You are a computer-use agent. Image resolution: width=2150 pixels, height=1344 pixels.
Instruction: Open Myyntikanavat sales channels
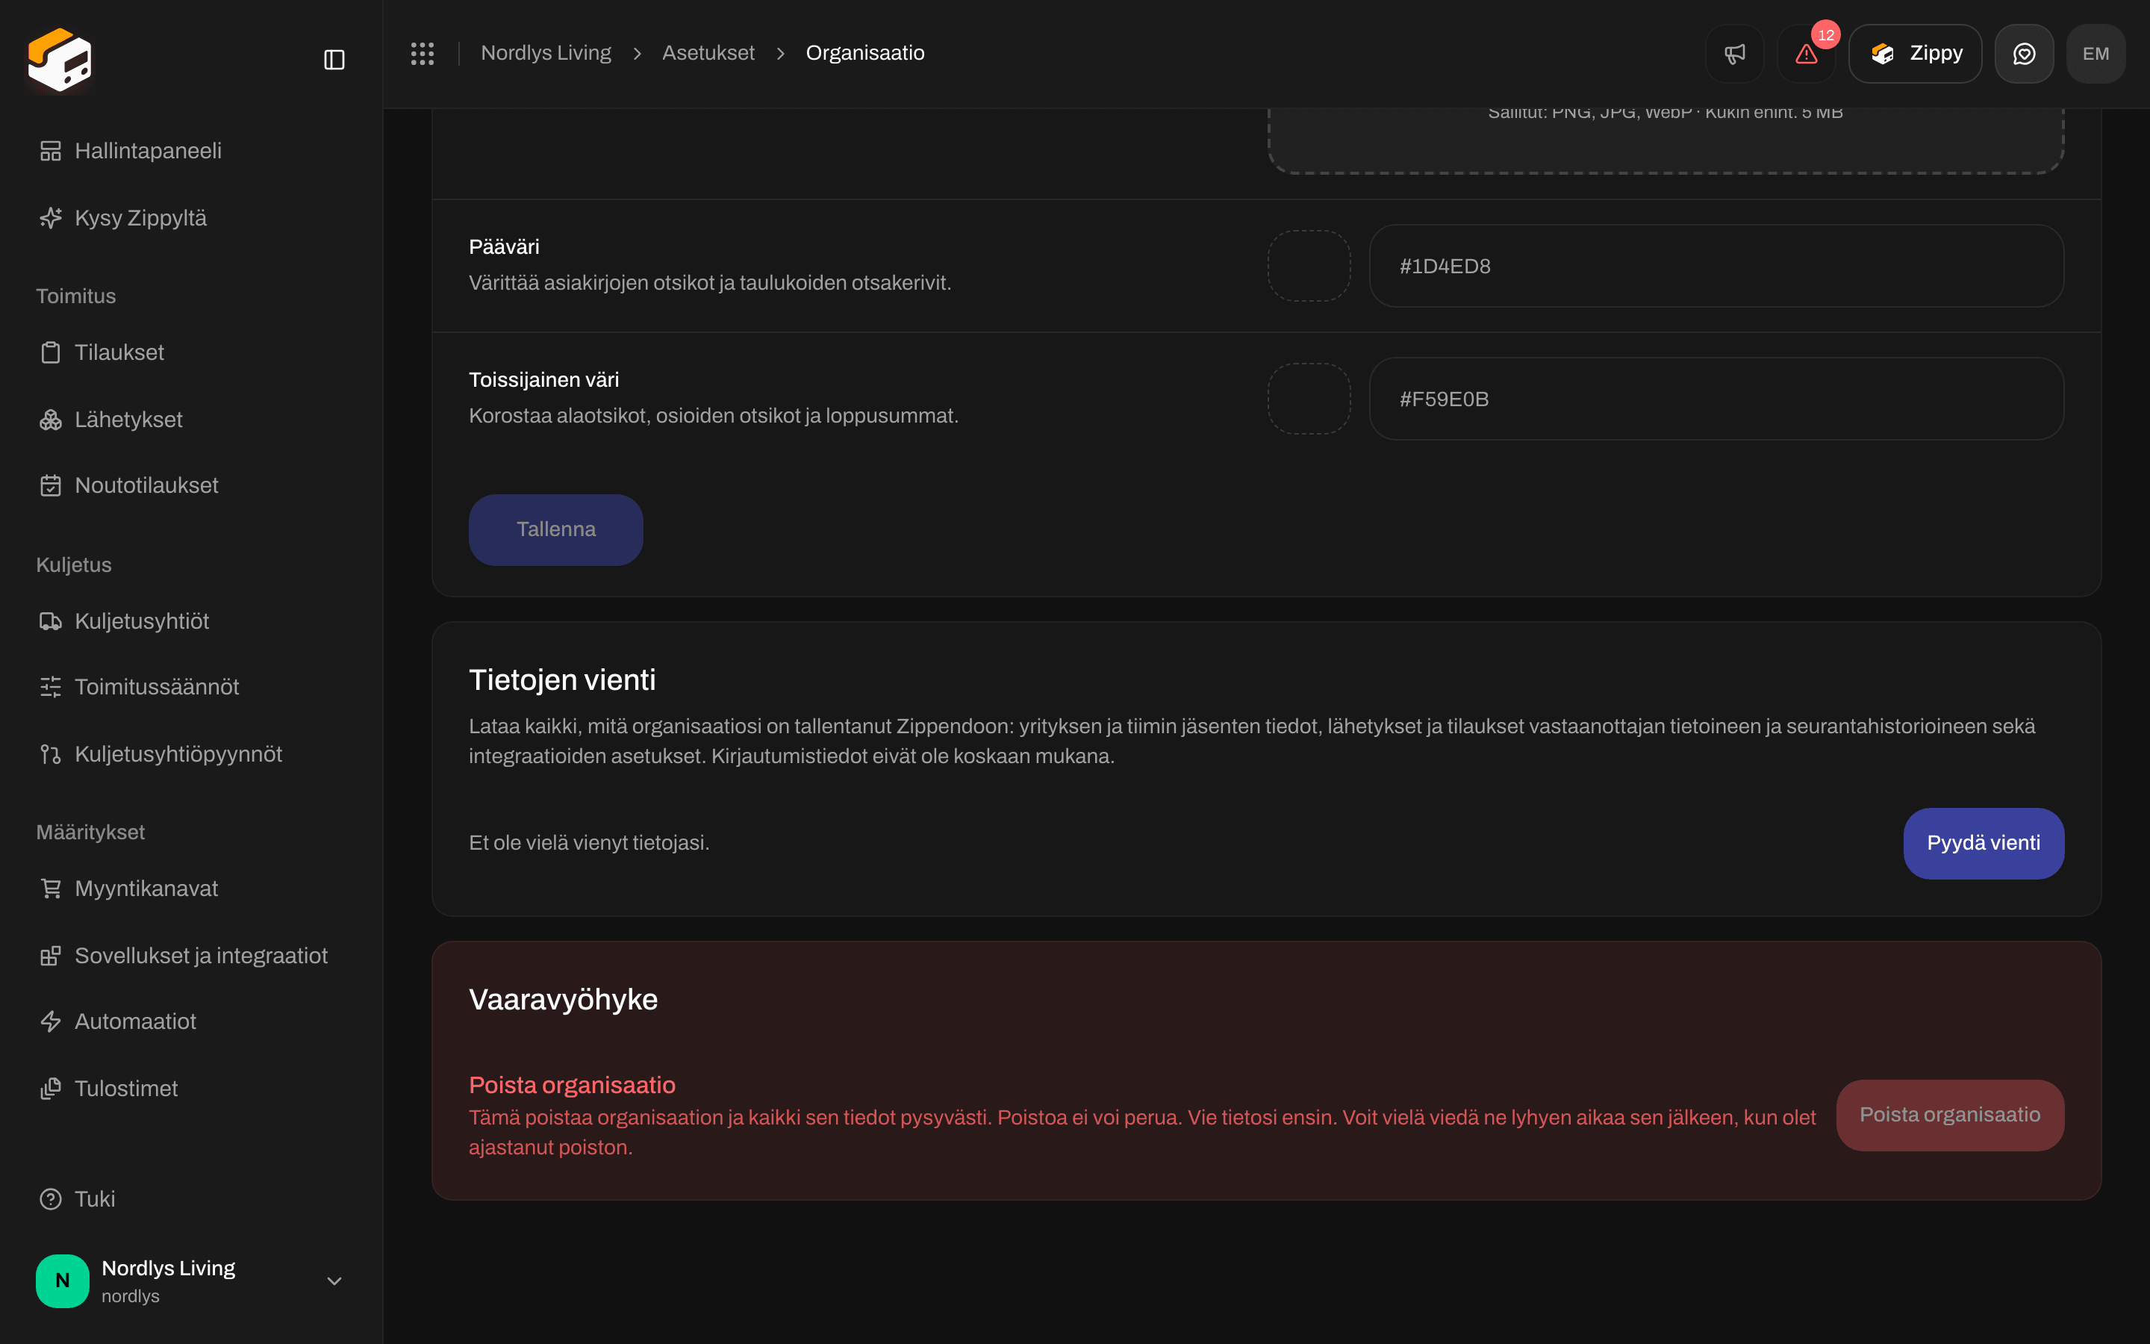[x=191, y=889]
